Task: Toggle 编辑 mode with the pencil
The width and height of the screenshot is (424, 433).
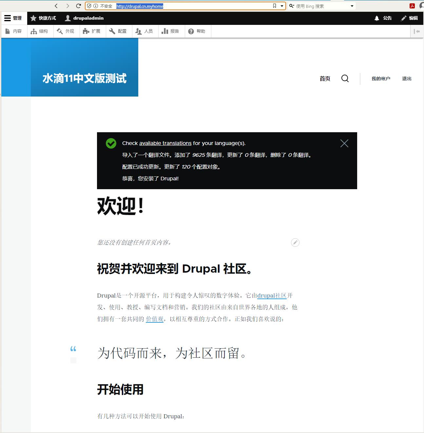Action: coord(409,18)
